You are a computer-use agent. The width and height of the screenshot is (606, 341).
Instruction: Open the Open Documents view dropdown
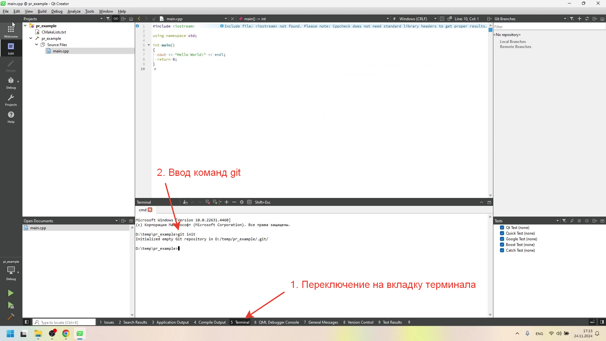(x=116, y=221)
